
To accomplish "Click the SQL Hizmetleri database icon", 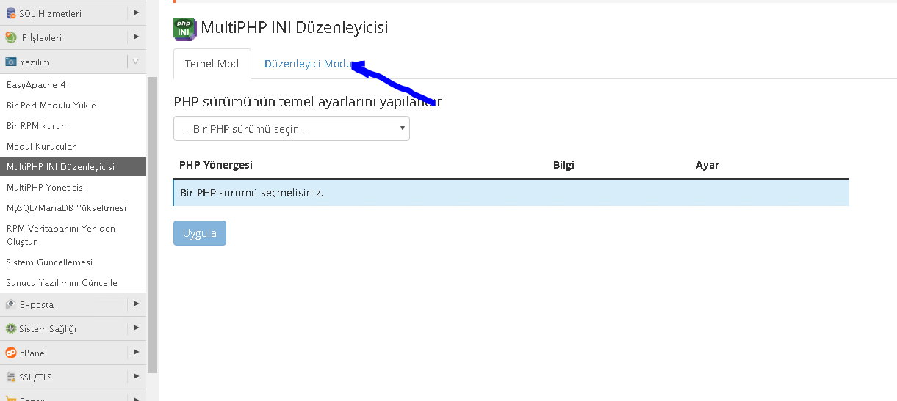I will [11, 13].
